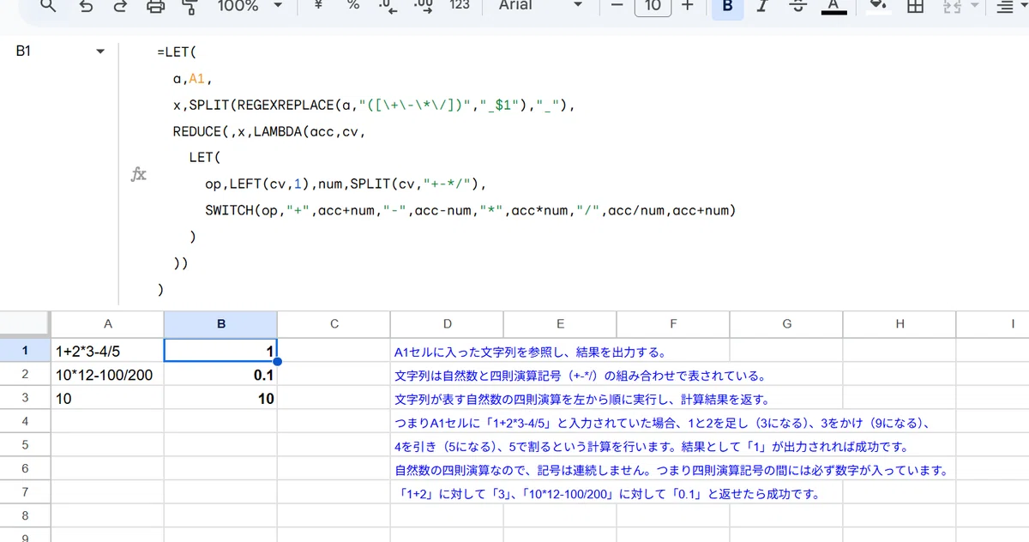Apply percent format
This screenshot has width=1029, height=542.
pyautogui.click(x=352, y=5)
